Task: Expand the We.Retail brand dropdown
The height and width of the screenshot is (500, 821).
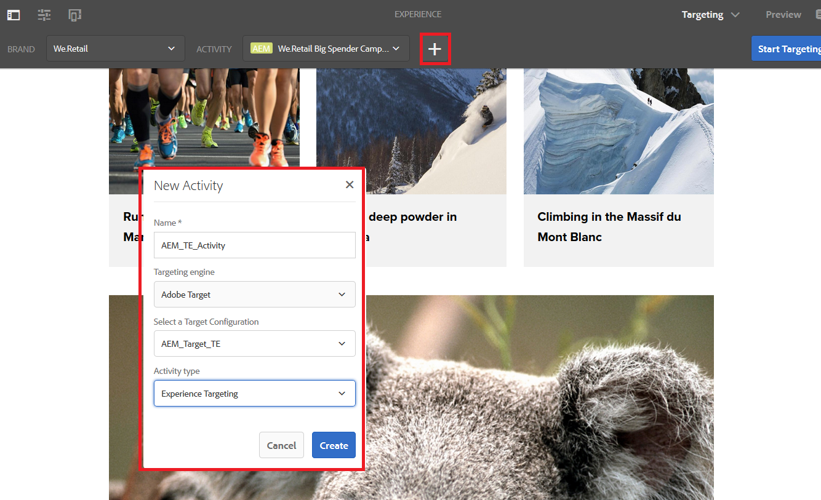Action: tap(116, 49)
